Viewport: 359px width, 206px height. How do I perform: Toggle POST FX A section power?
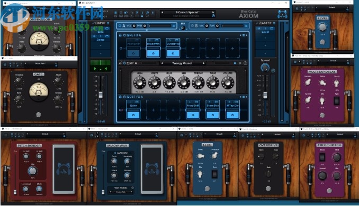point(124,97)
